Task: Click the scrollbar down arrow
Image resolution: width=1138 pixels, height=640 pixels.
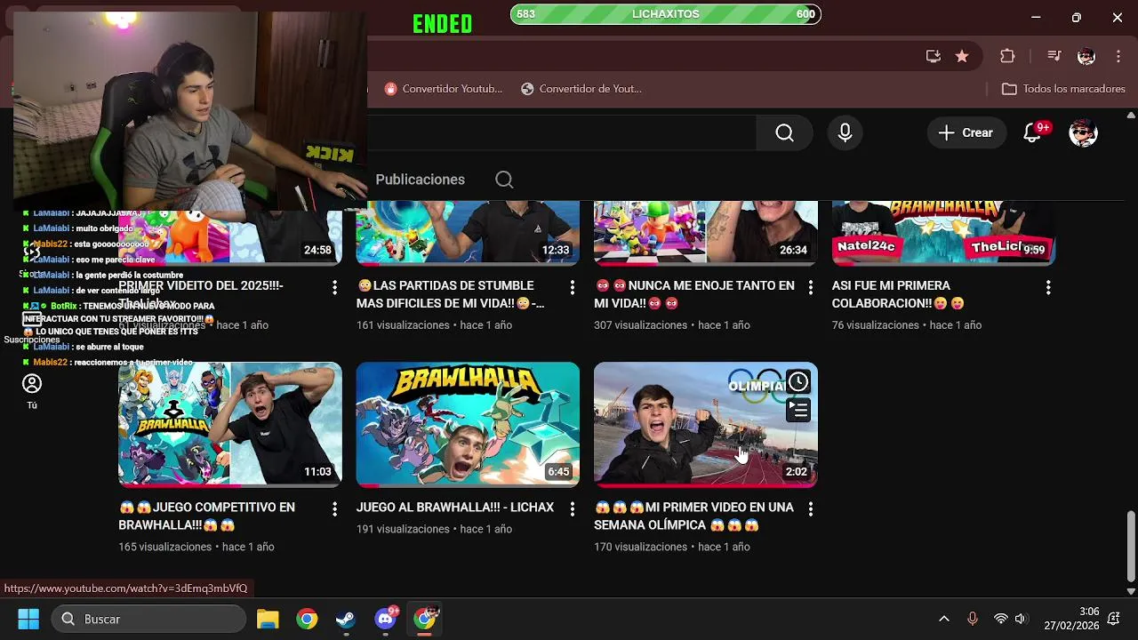Action: [x=1131, y=591]
